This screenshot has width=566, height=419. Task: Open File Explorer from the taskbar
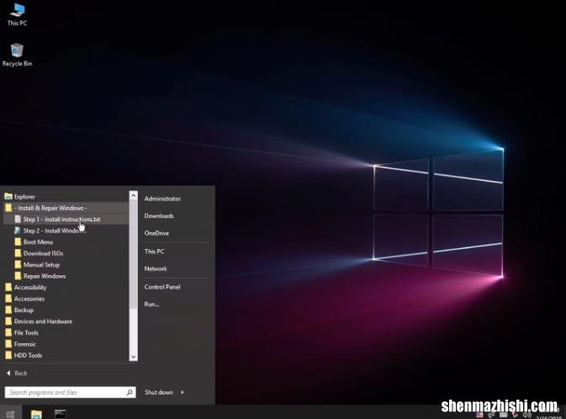coord(36,414)
